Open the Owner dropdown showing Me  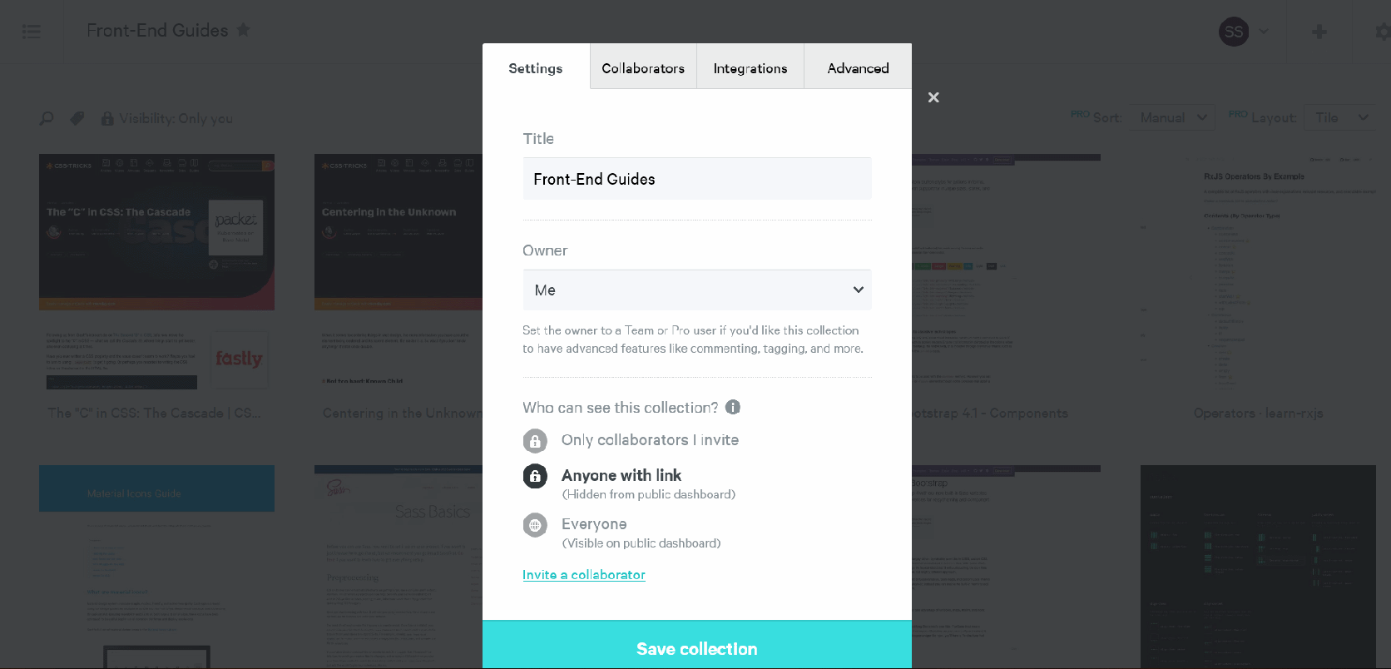point(696,290)
